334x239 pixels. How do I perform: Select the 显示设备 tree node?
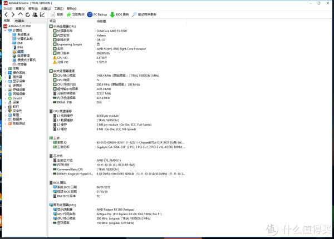tap(17, 81)
